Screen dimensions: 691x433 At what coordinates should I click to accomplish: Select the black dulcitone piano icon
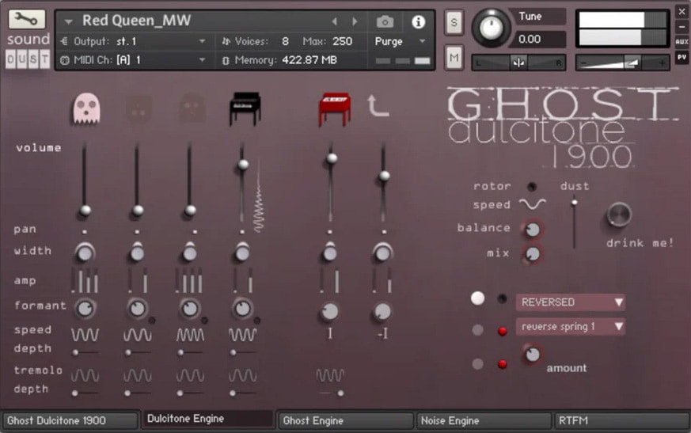point(244,108)
